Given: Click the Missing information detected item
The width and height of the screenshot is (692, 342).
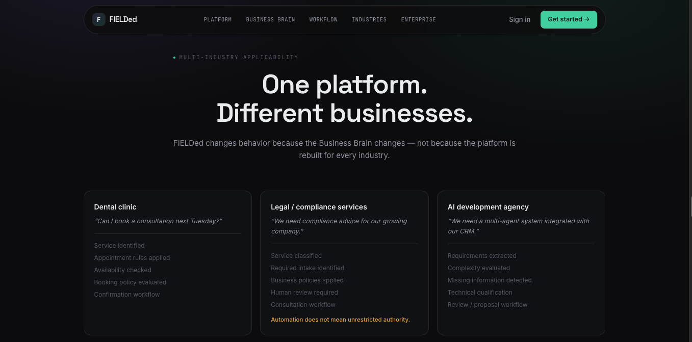Looking at the screenshot, I should pos(490,280).
